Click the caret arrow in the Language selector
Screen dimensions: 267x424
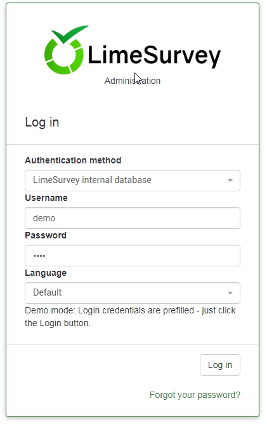point(230,293)
